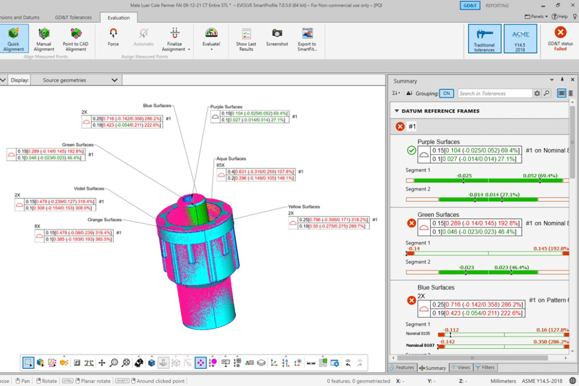
Task: Click the Force assignment magnet icon
Action: point(113,34)
